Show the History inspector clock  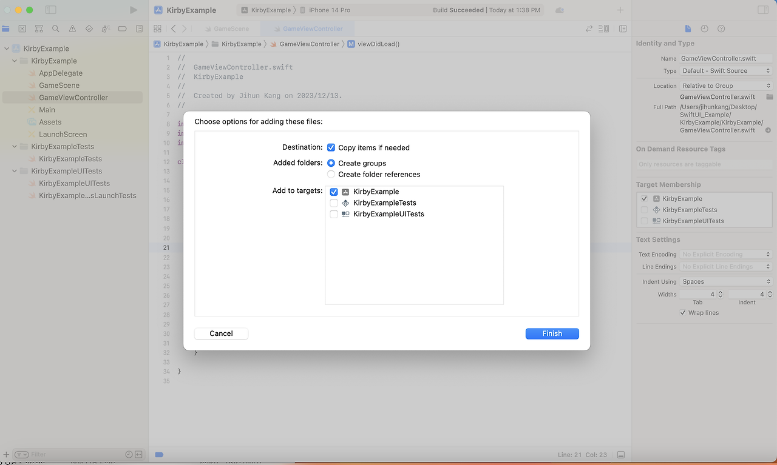(x=704, y=28)
